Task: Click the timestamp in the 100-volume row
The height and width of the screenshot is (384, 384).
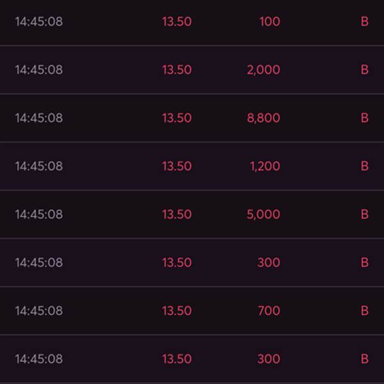Action: coord(39,22)
